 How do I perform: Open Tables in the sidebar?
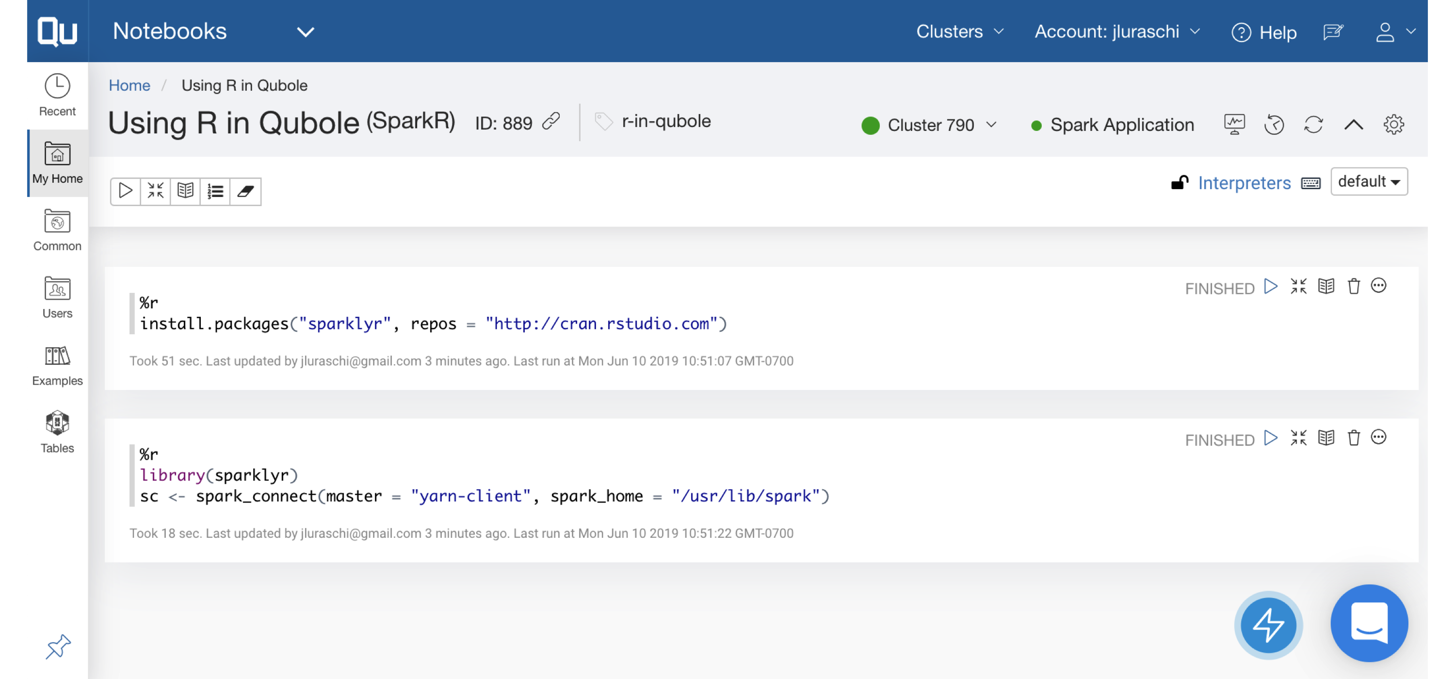click(x=57, y=432)
